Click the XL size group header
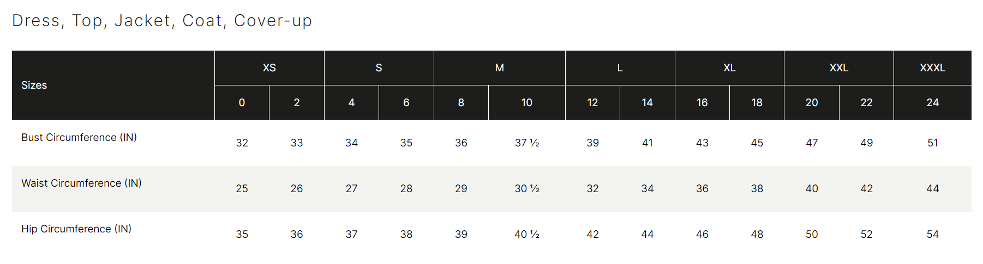 point(729,68)
